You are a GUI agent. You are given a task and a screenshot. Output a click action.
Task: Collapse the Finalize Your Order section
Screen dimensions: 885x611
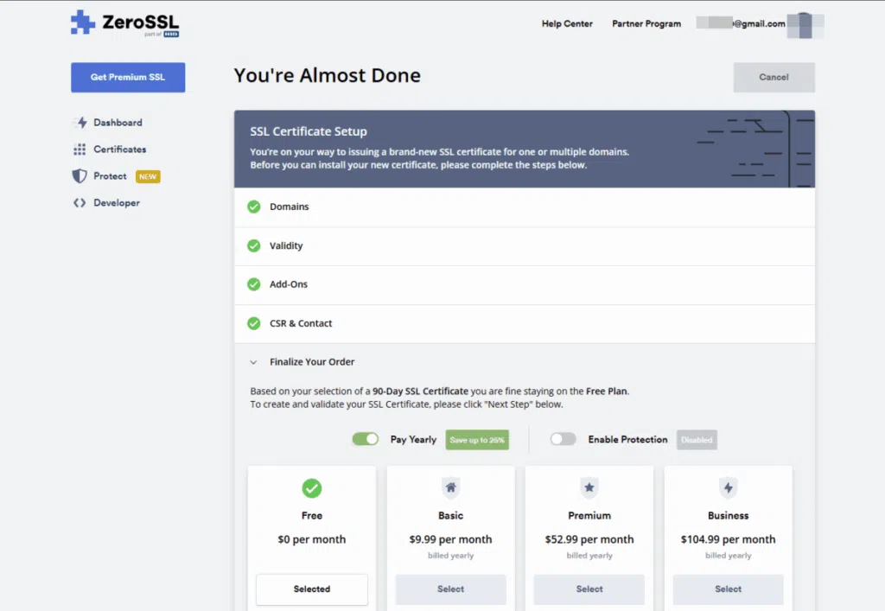pyautogui.click(x=254, y=362)
